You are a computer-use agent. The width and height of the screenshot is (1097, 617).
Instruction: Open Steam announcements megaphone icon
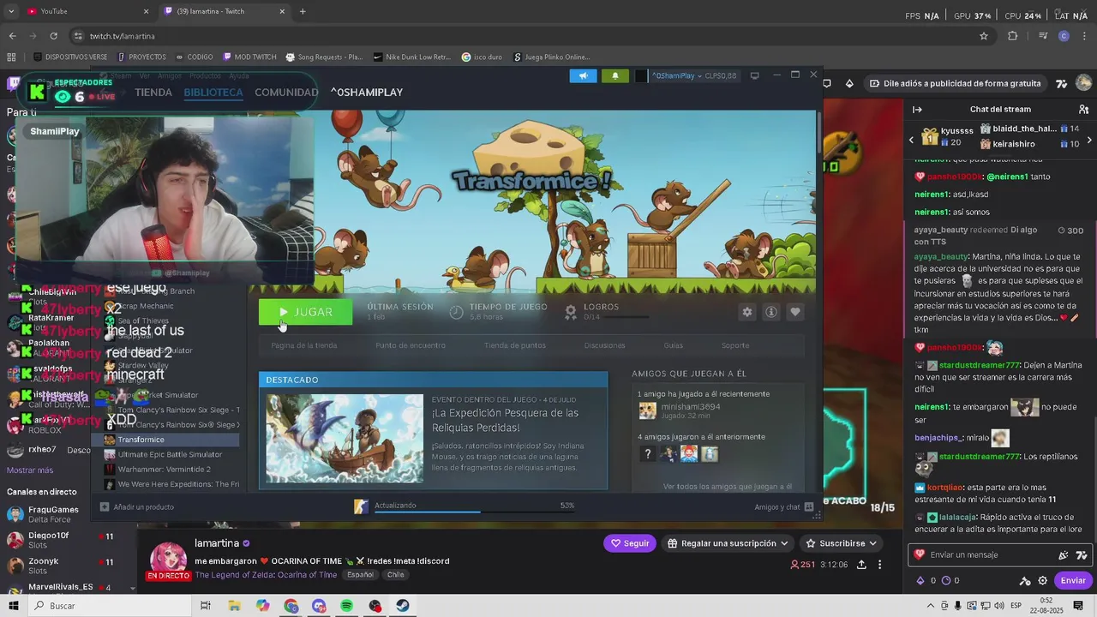pyautogui.click(x=583, y=75)
